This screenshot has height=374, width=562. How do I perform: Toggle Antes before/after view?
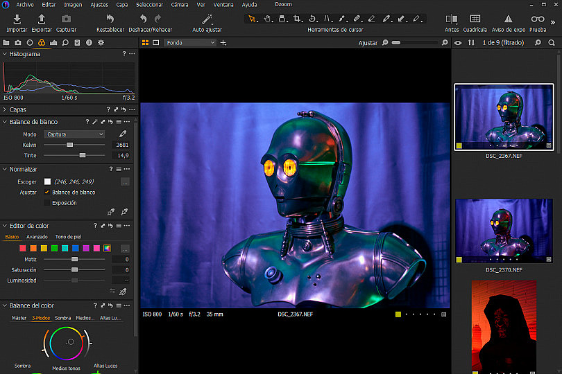tap(452, 19)
